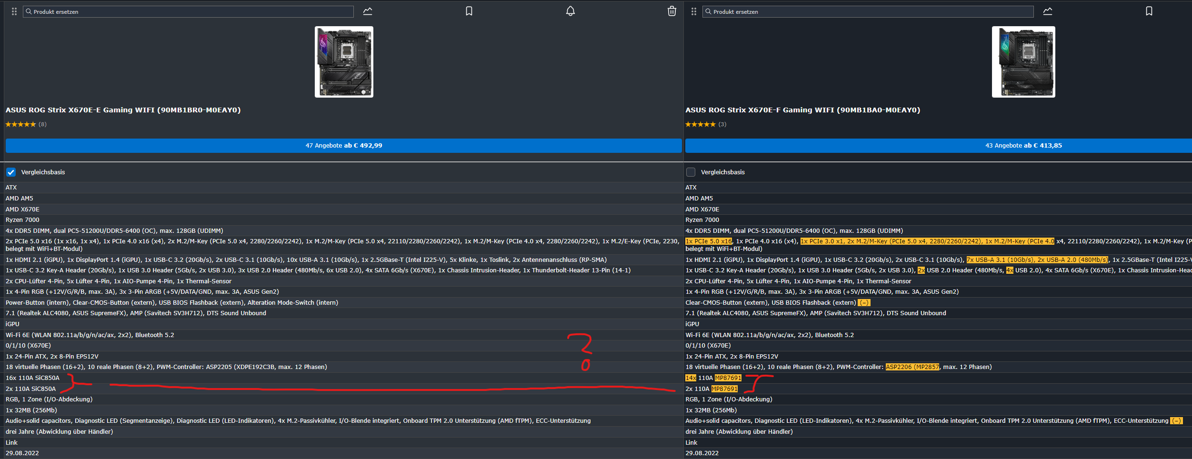Click Link row in X670E-F column
1192x459 pixels.
(x=691, y=442)
